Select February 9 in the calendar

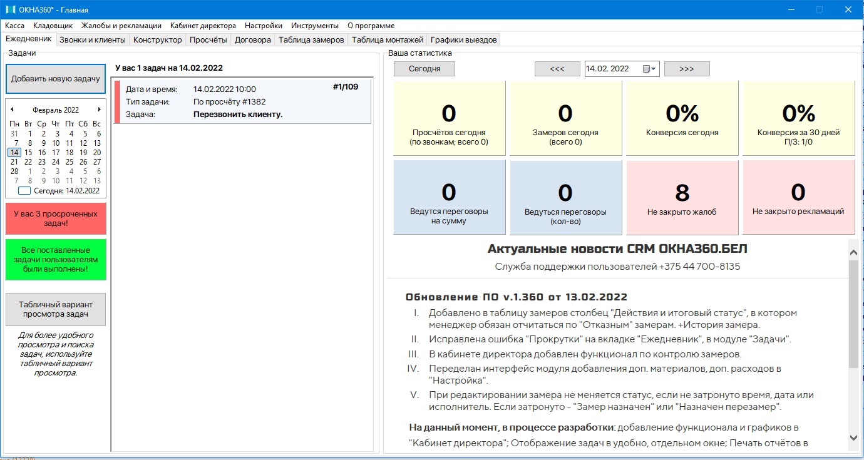pos(42,143)
